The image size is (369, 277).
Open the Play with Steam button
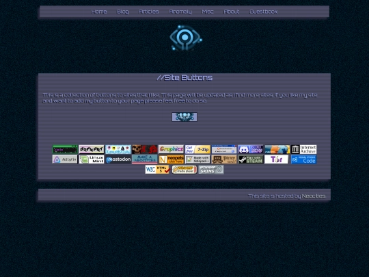coord(251,159)
